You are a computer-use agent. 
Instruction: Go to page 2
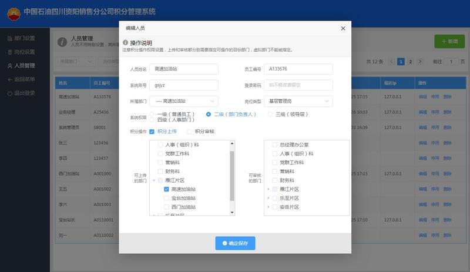click(410, 62)
